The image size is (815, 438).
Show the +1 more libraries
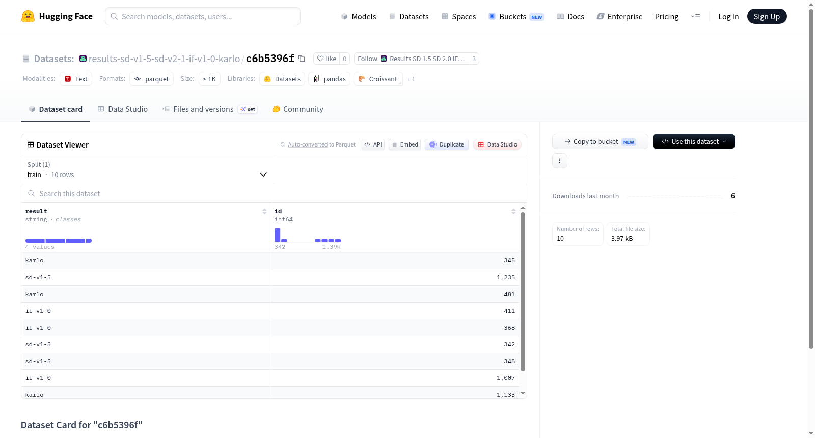pyautogui.click(x=411, y=79)
